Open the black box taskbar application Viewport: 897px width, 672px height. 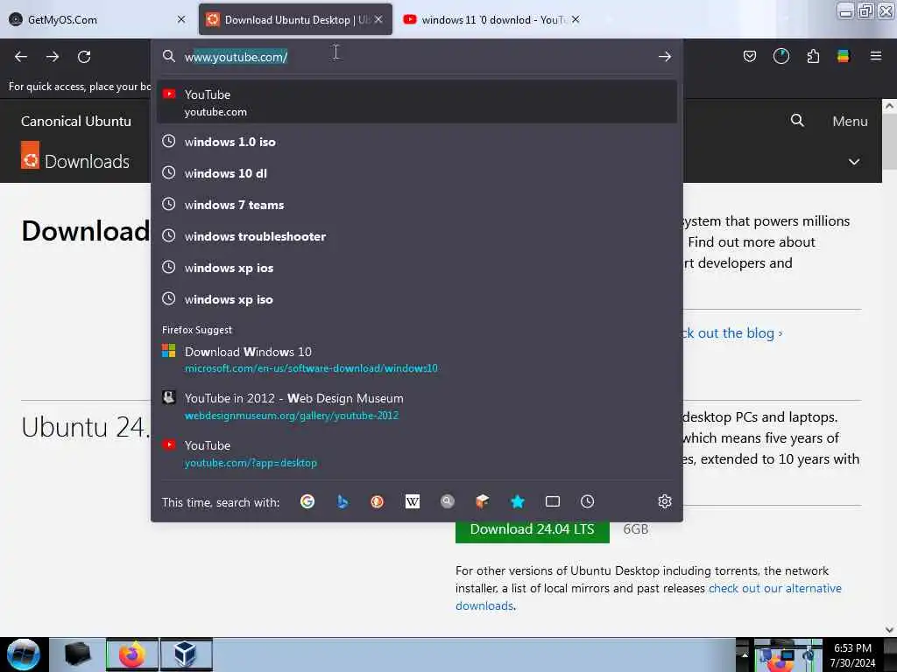click(77, 654)
